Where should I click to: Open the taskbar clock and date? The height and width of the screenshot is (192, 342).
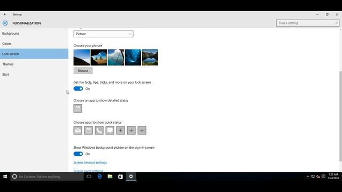[x=333, y=177]
